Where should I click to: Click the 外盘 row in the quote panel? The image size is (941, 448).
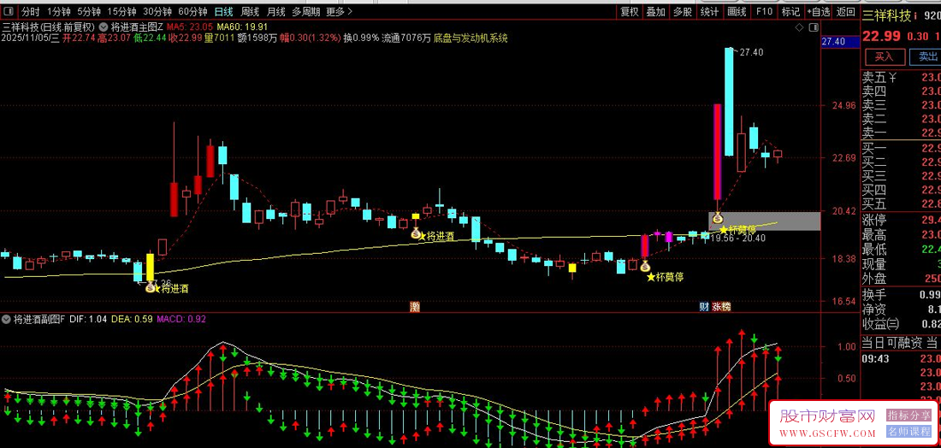point(902,279)
